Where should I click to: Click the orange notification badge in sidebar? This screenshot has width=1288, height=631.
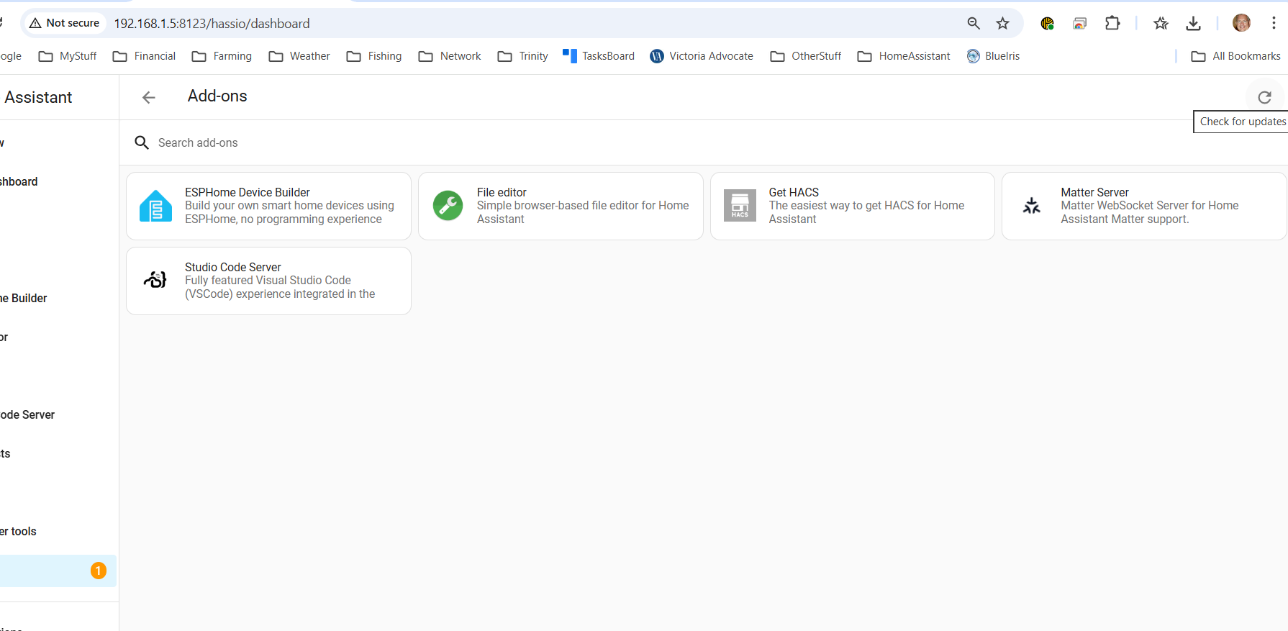click(x=99, y=571)
